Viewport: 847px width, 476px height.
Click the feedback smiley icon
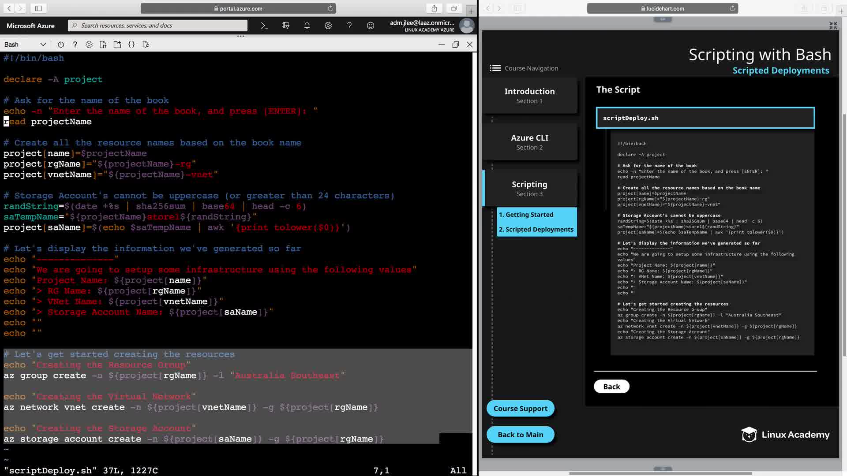[371, 26]
